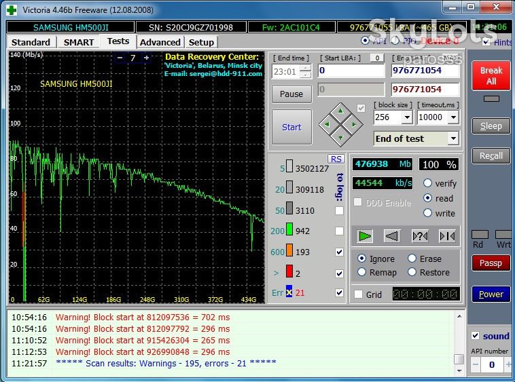Click the Scan results summary log line
This screenshot has height=382, width=515.
(x=166, y=363)
